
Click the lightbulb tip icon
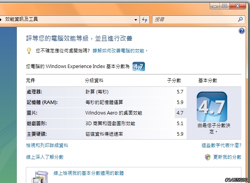(x=29, y=51)
